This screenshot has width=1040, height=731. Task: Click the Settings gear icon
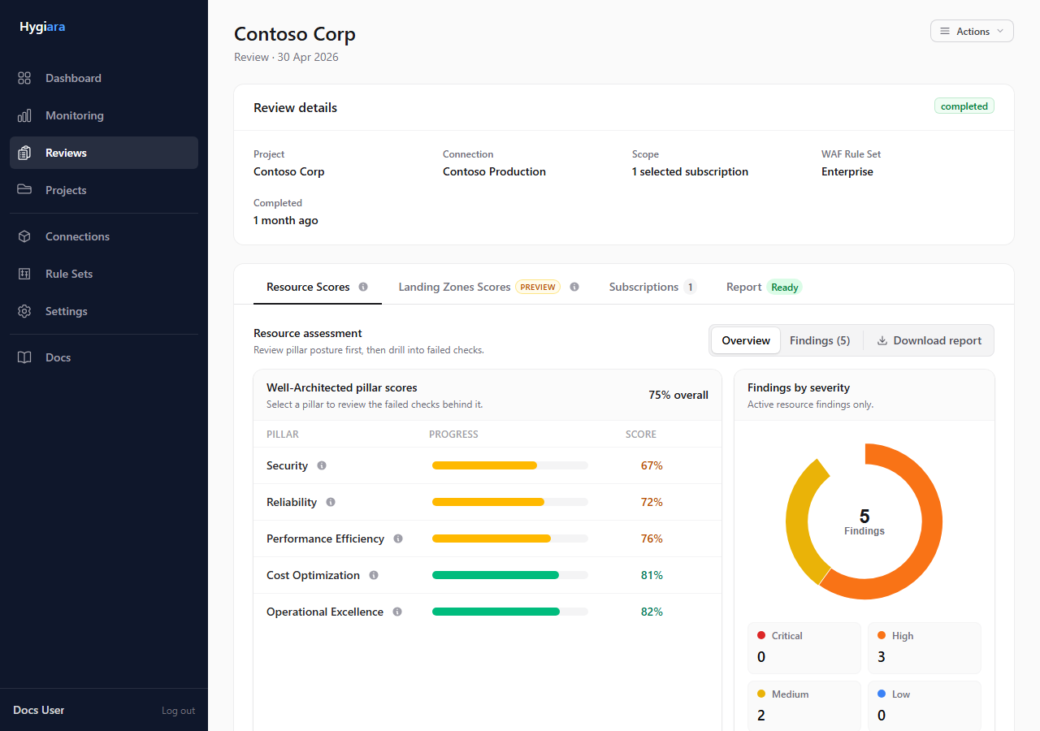pyautogui.click(x=24, y=311)
